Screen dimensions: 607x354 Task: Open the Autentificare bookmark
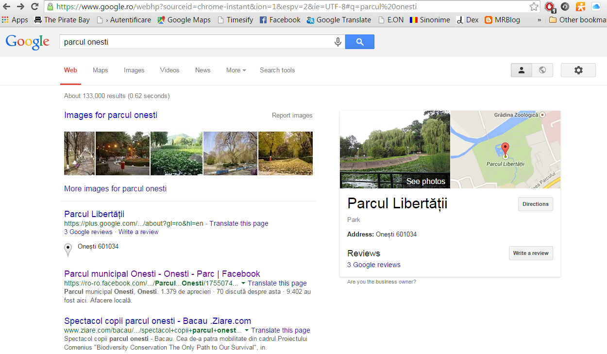(124, 20)
